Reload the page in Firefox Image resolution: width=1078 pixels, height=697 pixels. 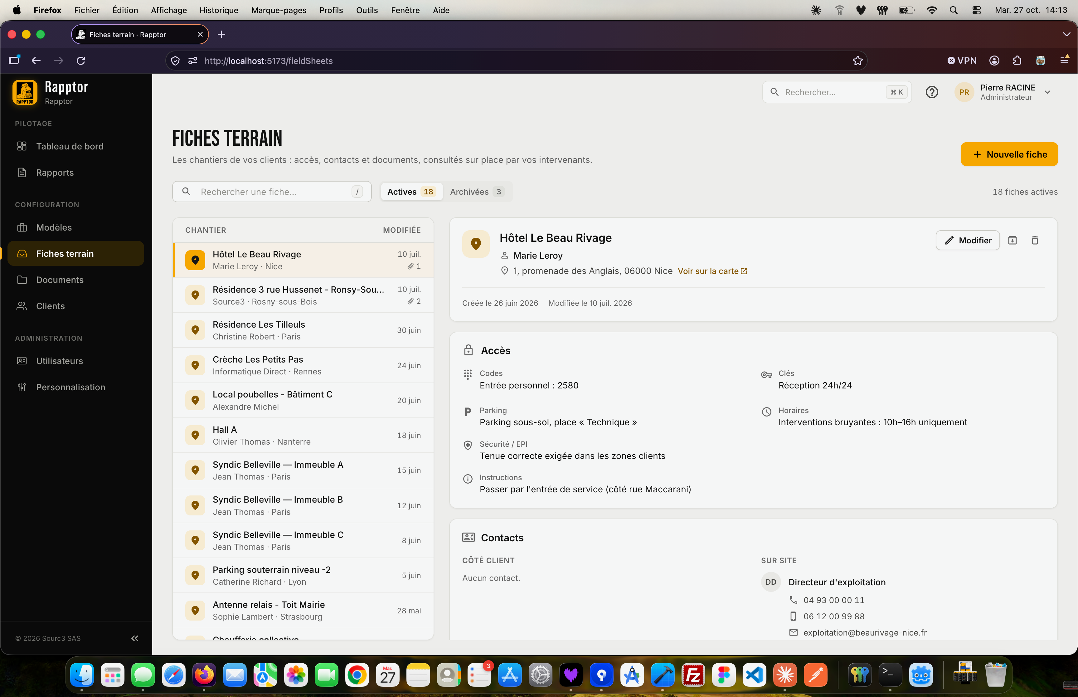pyautogui.click(x=81, y=61)
